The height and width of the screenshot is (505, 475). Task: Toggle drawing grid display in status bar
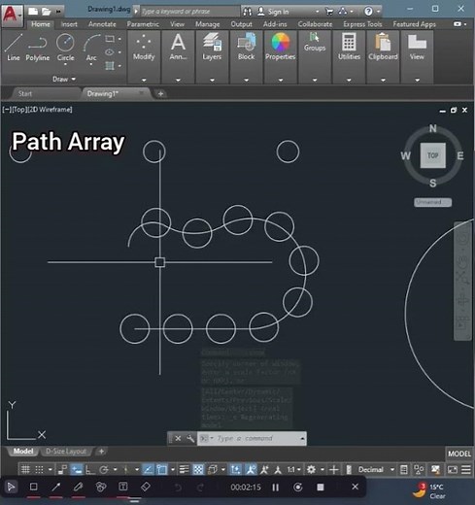coord(25,469)
